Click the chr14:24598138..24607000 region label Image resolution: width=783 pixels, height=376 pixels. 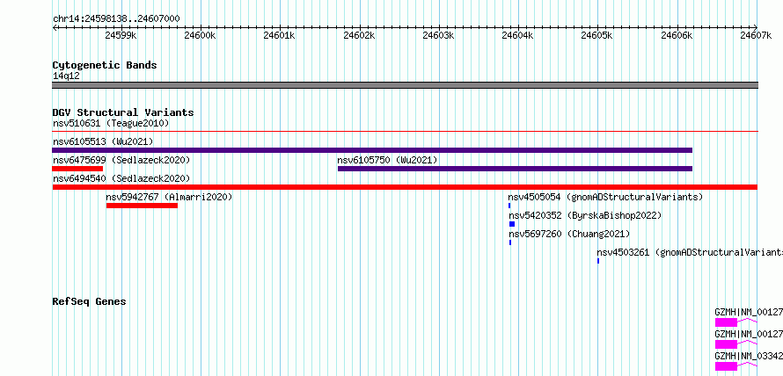(x=116, y=18)
